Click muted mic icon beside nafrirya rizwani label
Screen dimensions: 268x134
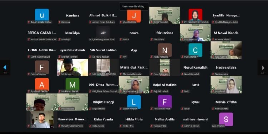point(182,126)
